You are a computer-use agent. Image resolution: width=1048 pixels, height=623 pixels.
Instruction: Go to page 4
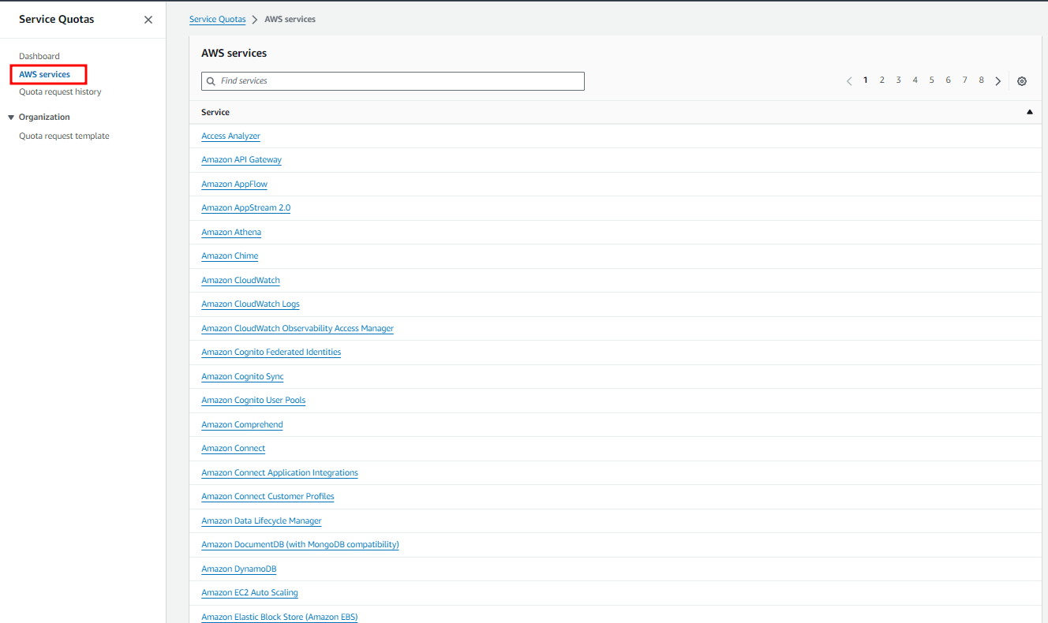click(x=915, y=80)
